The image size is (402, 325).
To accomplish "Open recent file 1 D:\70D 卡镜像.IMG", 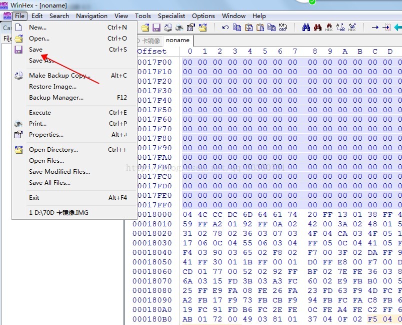I will (74, 212).
